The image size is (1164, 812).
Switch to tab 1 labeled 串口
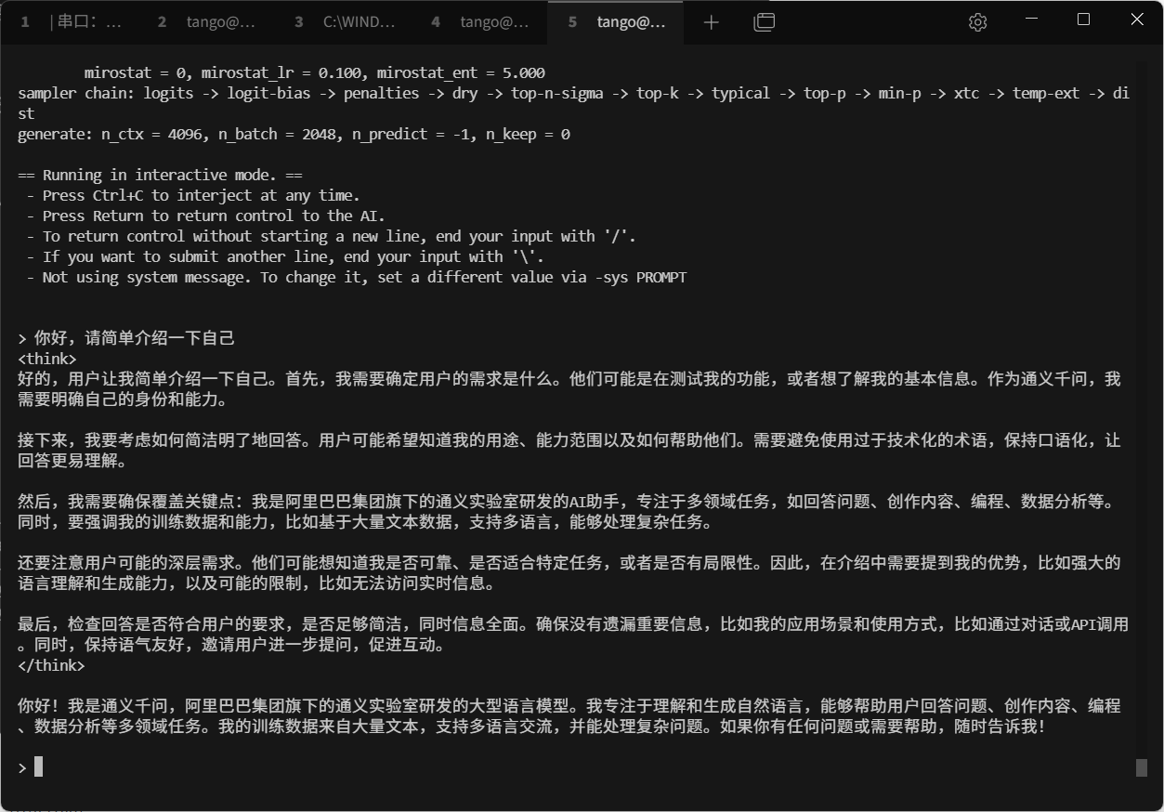point(71,22)
